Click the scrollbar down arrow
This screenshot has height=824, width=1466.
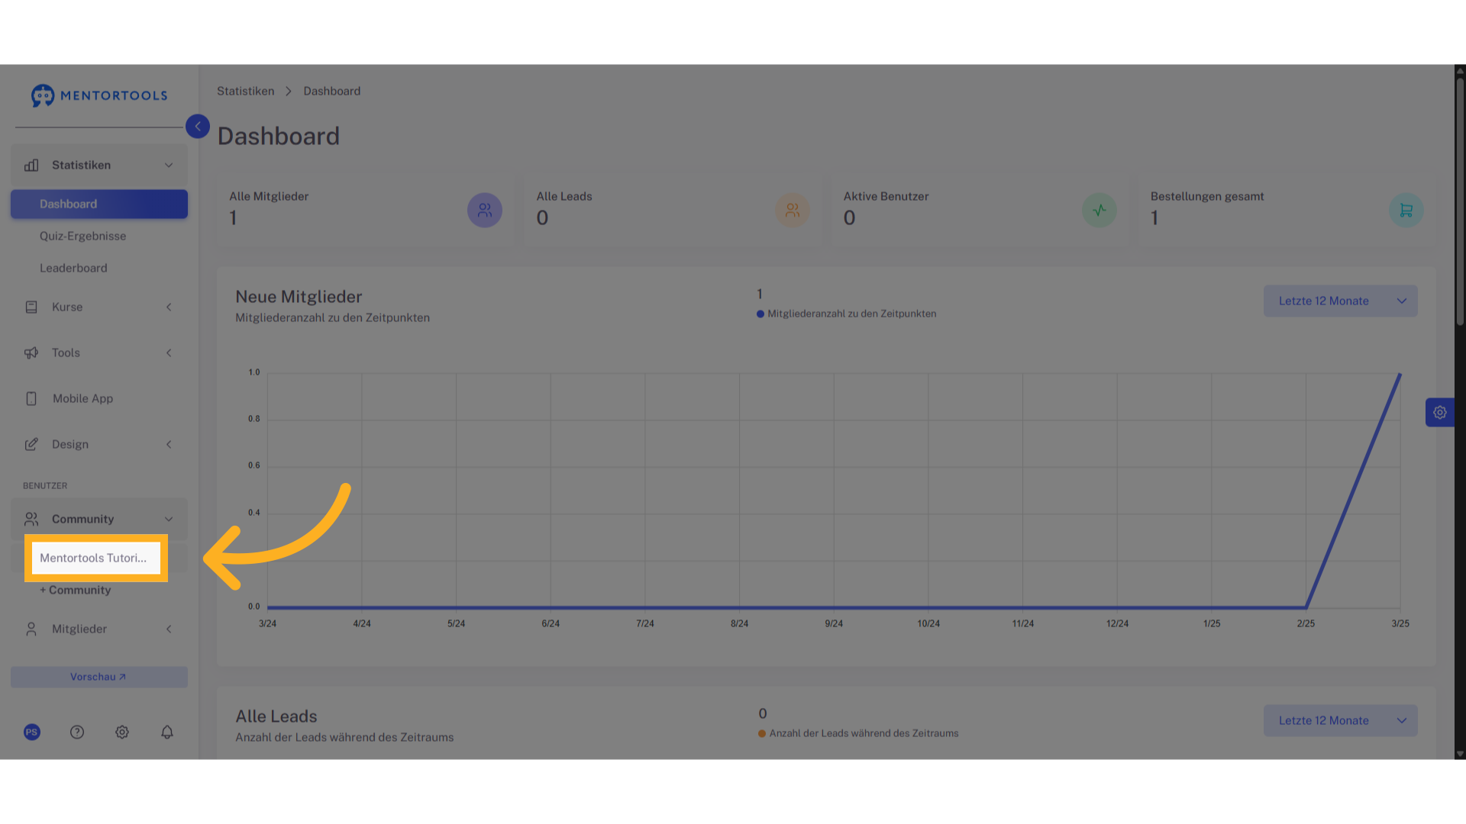tap(1460, 754)
